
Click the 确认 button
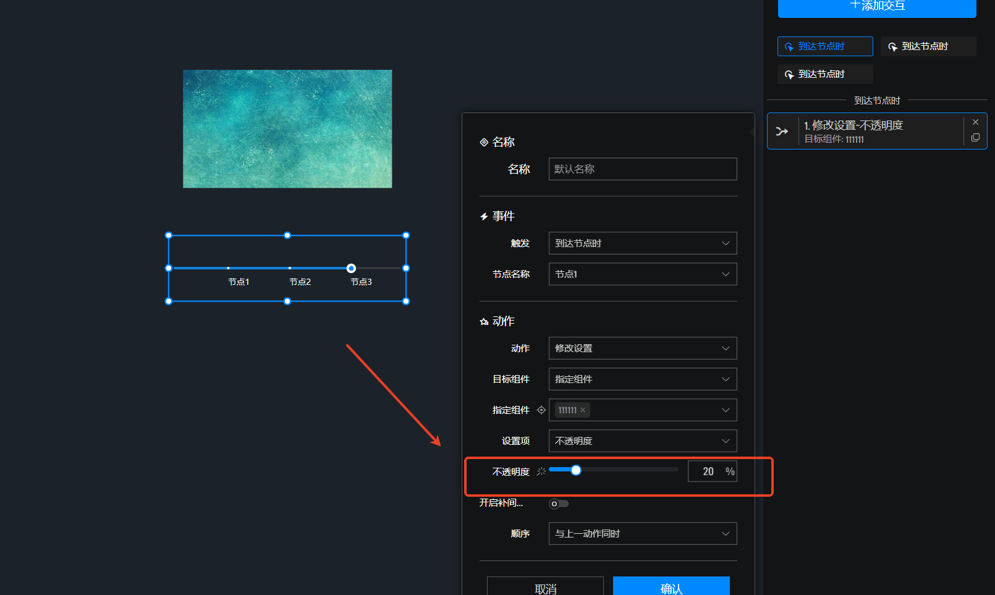tap(671, 587)
